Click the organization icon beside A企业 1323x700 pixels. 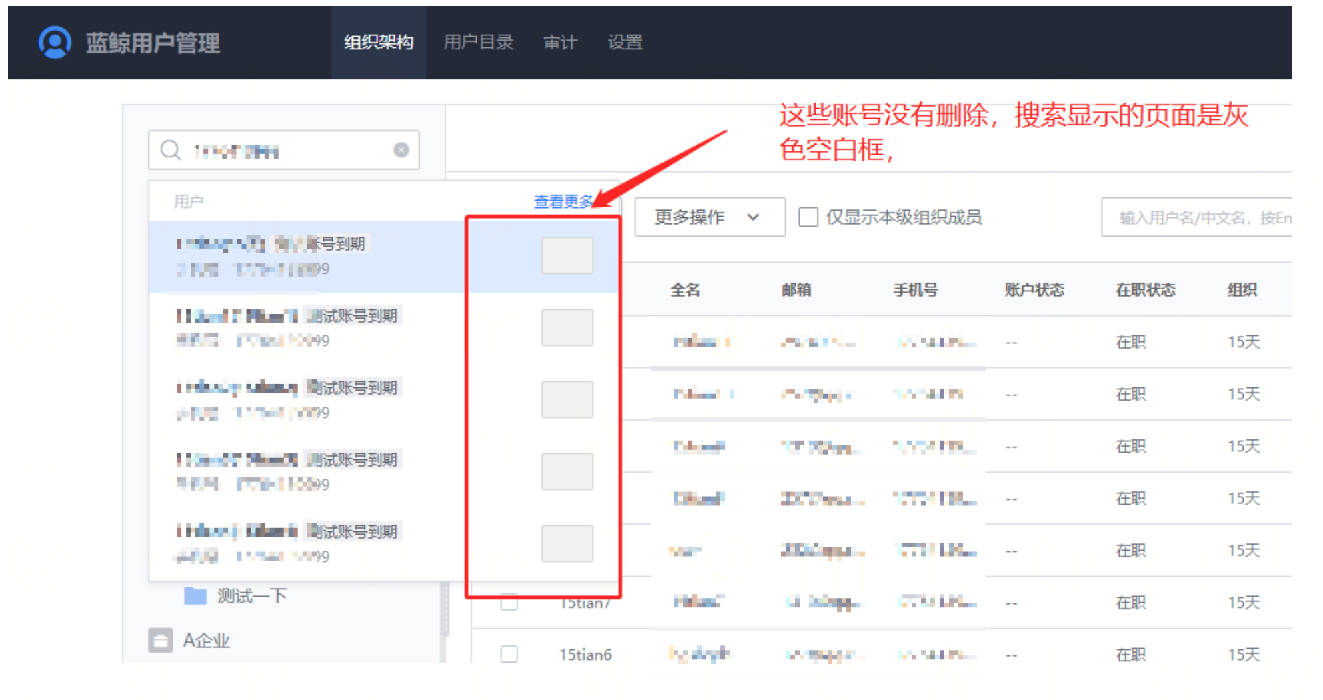click(x=160, y=640)
